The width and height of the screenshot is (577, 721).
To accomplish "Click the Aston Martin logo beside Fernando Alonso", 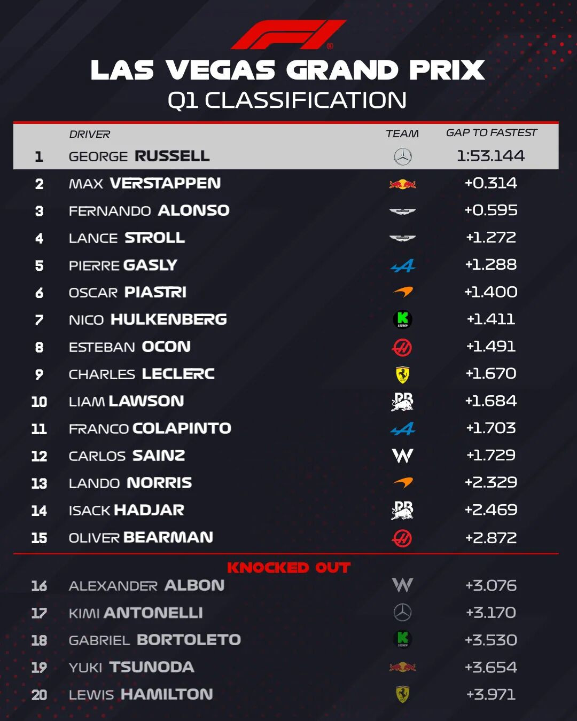I will click(x=402, y=211).
